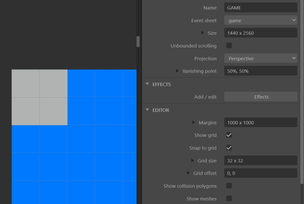Image resolution: width=304 pixels, height=204 pixels.
Task: Click the Projection label text
Action: pyautogui.click(x=205, y=59)
